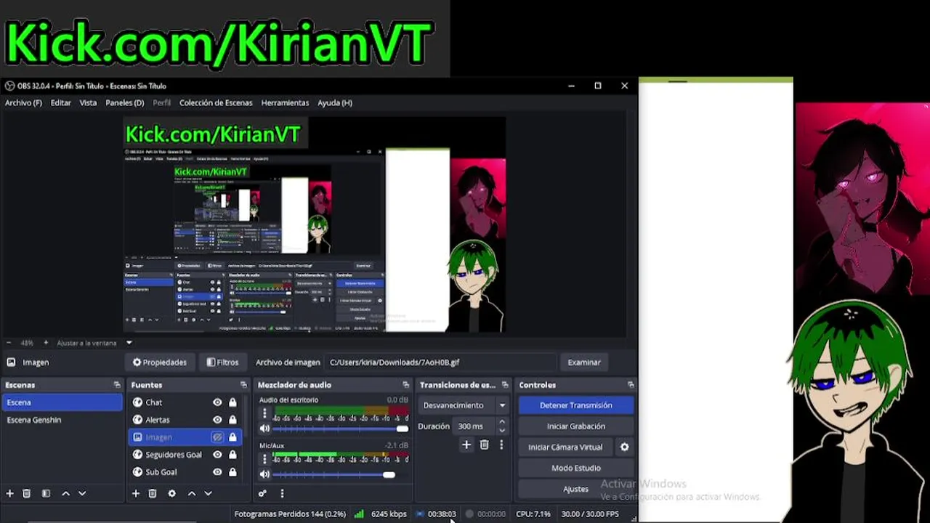
Task: Open the Archivo (F) menu
Action: click(x=23, y=102)
